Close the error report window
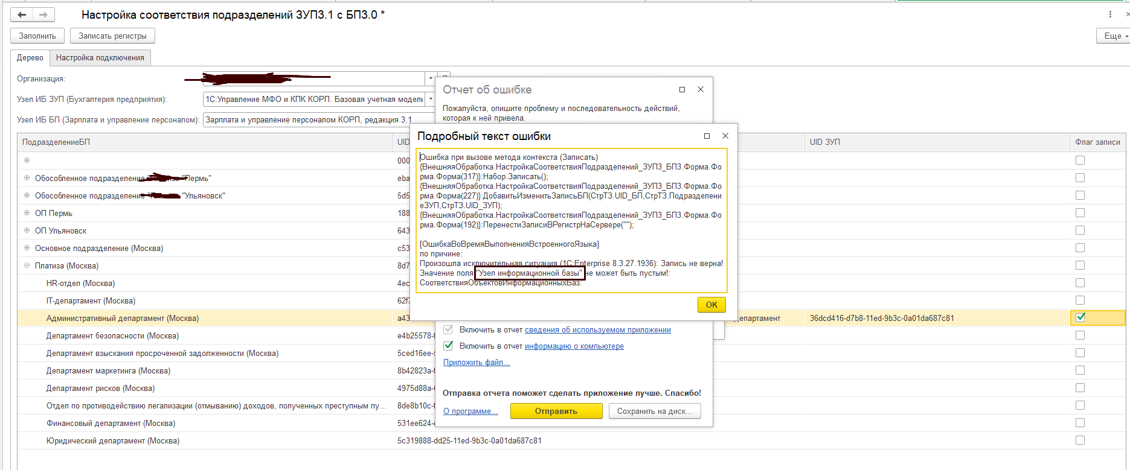Image resolution: width=1130 pixels, height=470 pixels. pyautogui.click(x=701, y=90)
